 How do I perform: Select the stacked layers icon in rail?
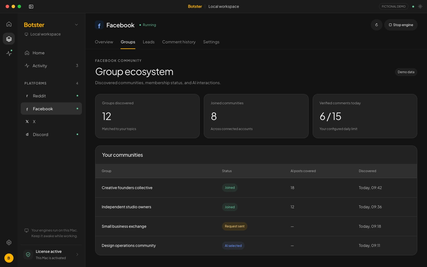pyautogui.click(x=9, y=39)
